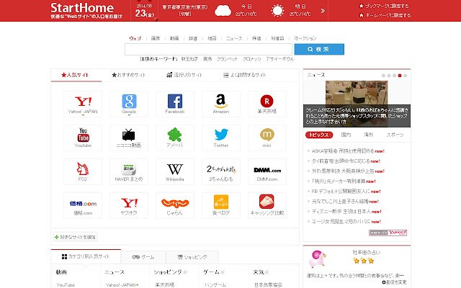The width and height of the screenshot is (461, 288).
Task: Select the third news carousel dot
Action: 394,76
